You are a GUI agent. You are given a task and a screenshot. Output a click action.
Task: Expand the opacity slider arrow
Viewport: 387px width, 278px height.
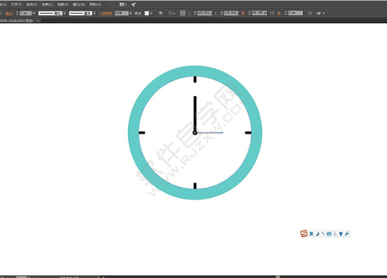[x=131, y=13]
